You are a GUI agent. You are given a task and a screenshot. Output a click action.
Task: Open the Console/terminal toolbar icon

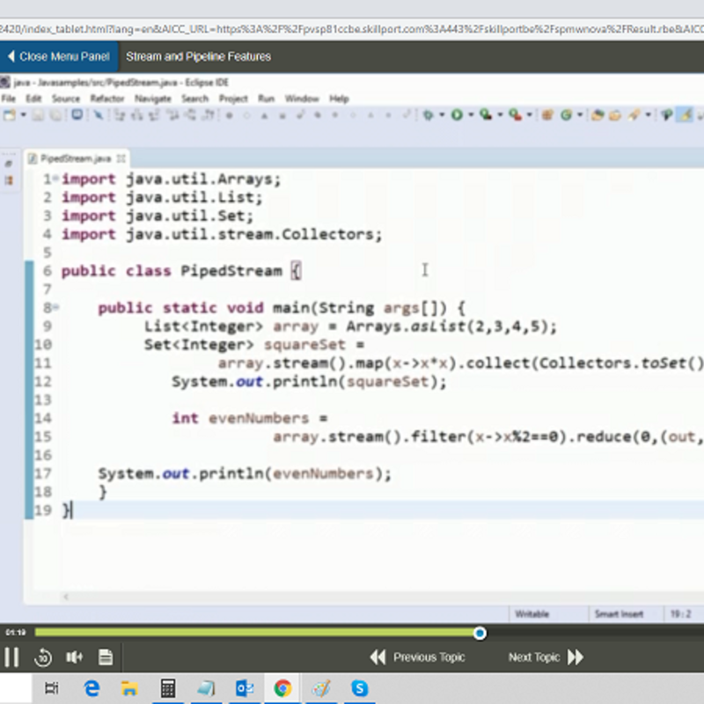coord(77,115)
